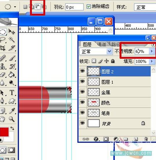Viewport: 156px width, 160px height.
Task: Open the Layers panel options menu arrow
Action: (153, 45)
